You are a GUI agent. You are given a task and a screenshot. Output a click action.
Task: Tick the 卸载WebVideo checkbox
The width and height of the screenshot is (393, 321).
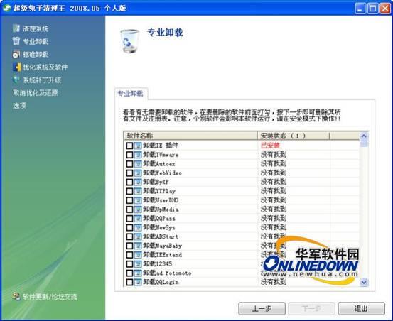[x=129, y=173]
